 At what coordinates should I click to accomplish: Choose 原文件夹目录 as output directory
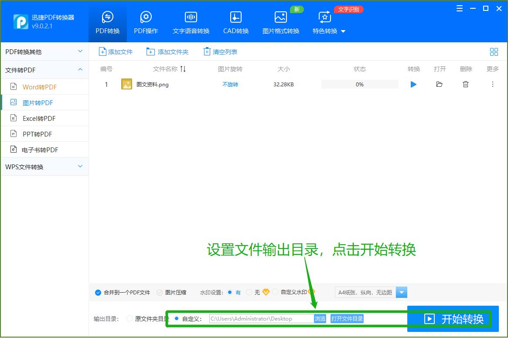130,318
